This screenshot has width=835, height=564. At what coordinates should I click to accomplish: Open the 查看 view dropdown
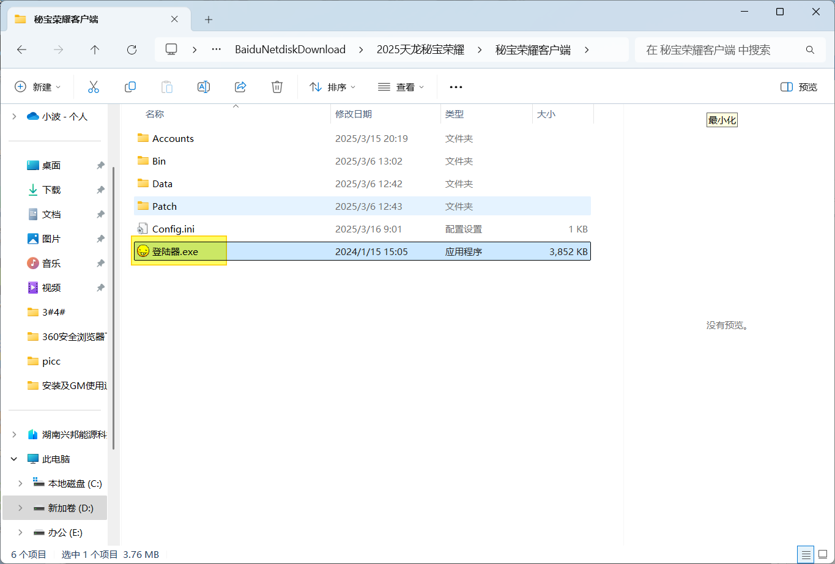401,87
